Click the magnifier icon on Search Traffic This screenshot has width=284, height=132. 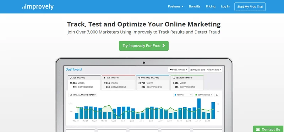[x=174, y=78]
